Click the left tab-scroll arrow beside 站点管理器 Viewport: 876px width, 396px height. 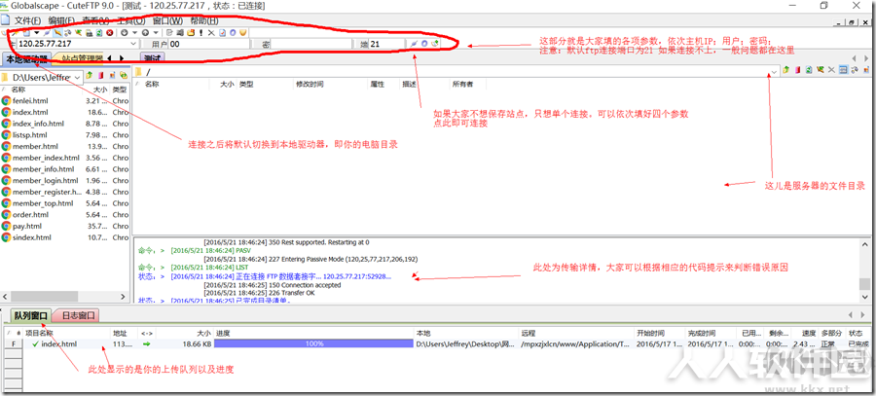(x=109, y=58)
